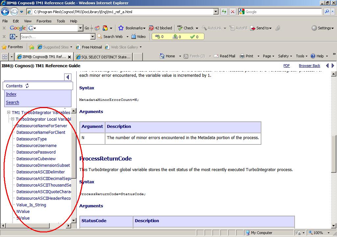Open the View menu
This screenshot has width=337, height=237.
tap(28, 21)
